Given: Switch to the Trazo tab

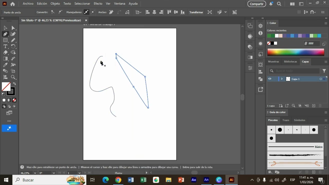Looking at the screenshot, I should 286,120.
